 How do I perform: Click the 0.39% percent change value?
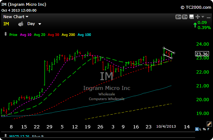click(x=204, y=28)
